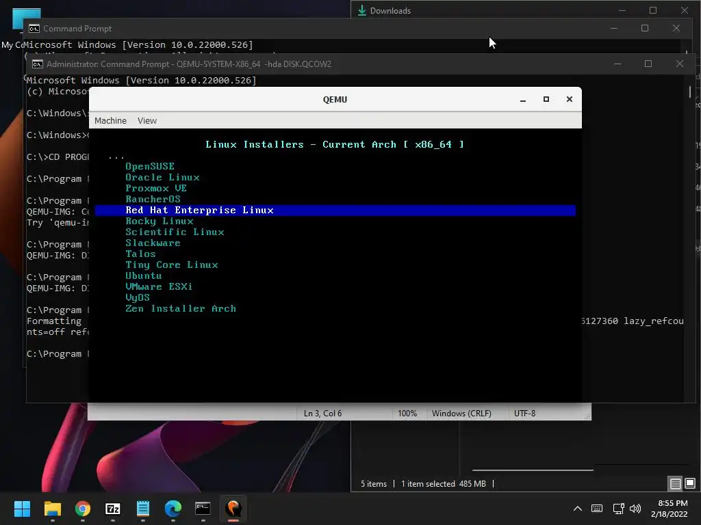Close the Downloads window
This screenshot has height=525, width=701.
click(684, 10)
